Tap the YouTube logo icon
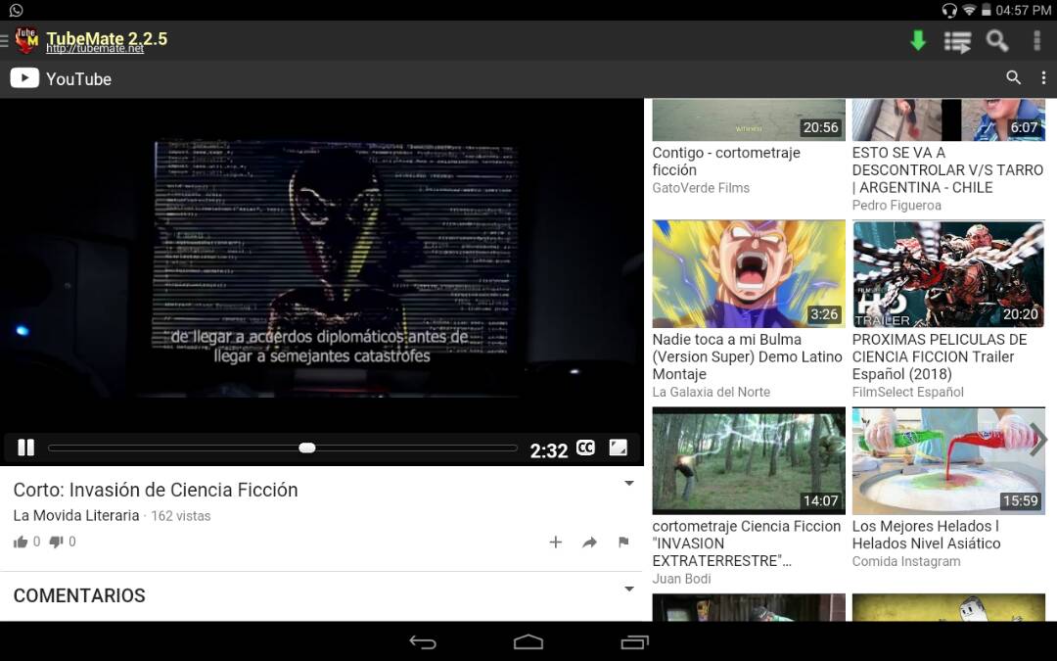The width and height of the screenshot is (1057, 661). coord(24,78)
